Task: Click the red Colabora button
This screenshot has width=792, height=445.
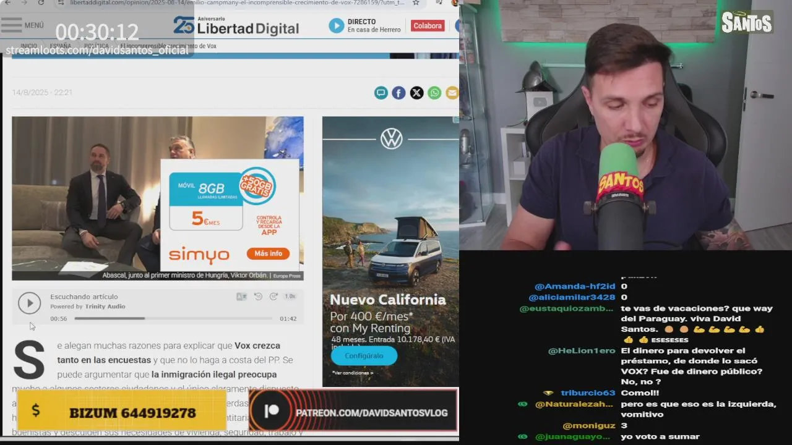Action: coord(428,25)
